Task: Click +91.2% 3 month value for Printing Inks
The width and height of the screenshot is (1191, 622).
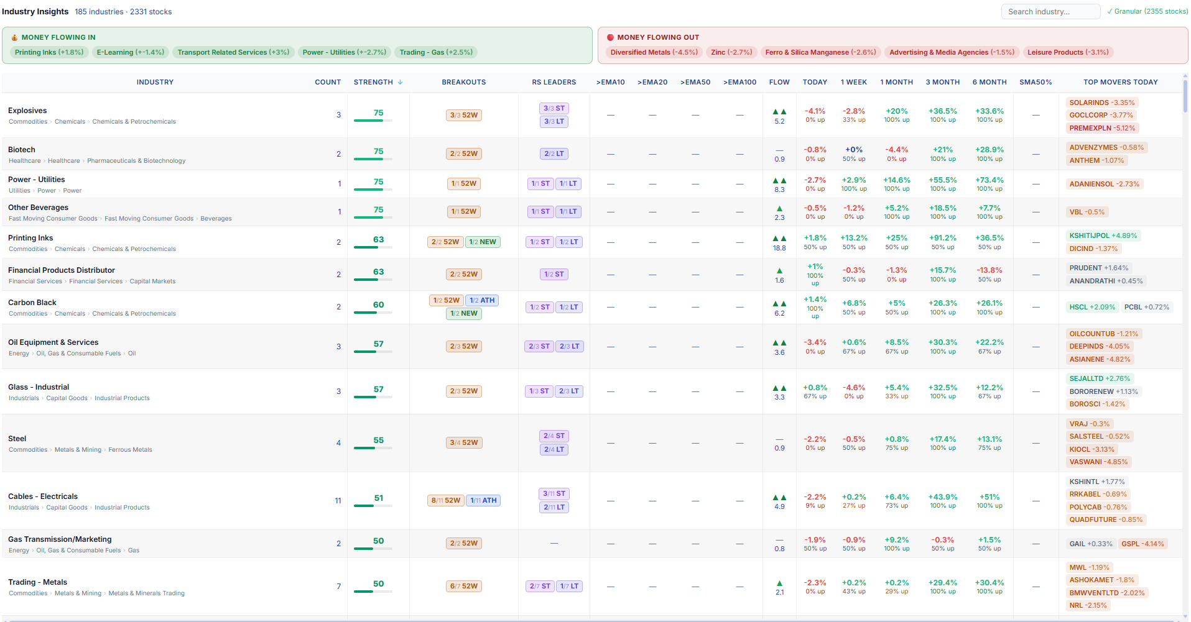Action: click(943, 238)
